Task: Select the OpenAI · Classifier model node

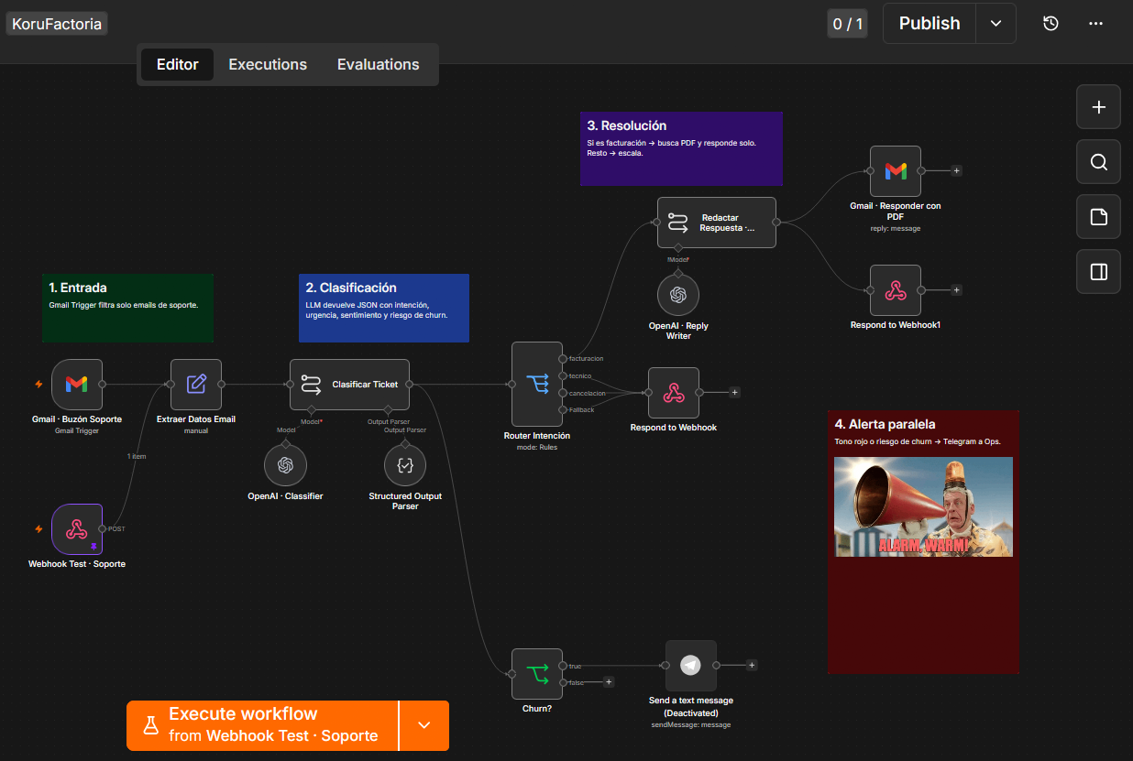Action: point(285,465)
